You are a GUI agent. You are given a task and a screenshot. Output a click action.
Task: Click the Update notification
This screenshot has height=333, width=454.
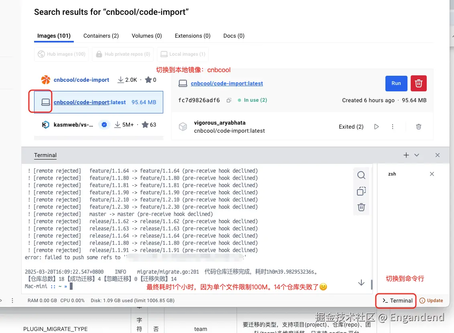pyautogui.click(x=431, y=301)
